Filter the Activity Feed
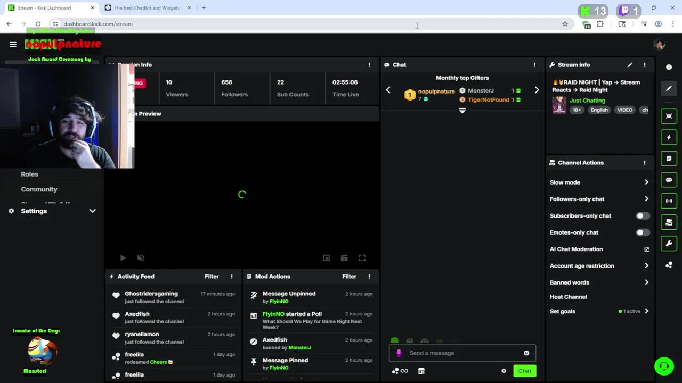Image resolution: width=682 pixels, height=383 pixels. (212, 277)
